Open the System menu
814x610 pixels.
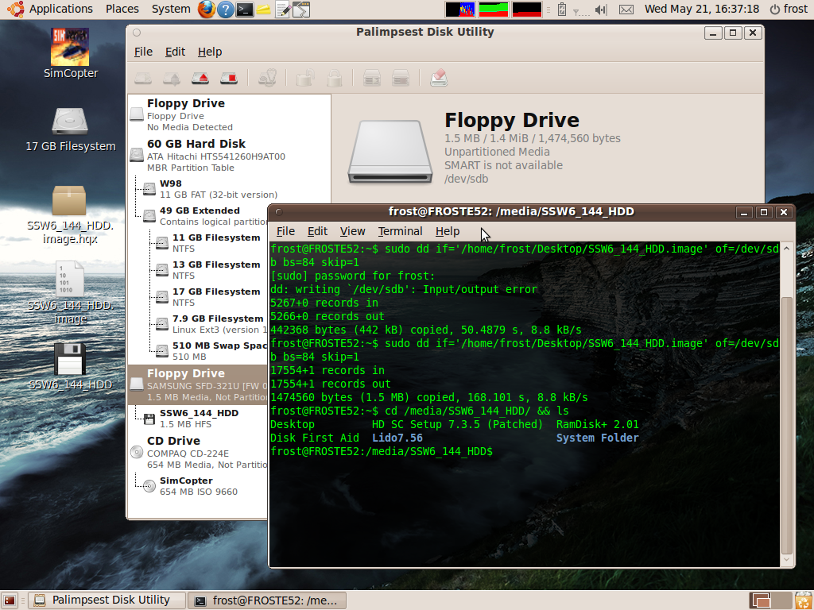tap(171, 9)
